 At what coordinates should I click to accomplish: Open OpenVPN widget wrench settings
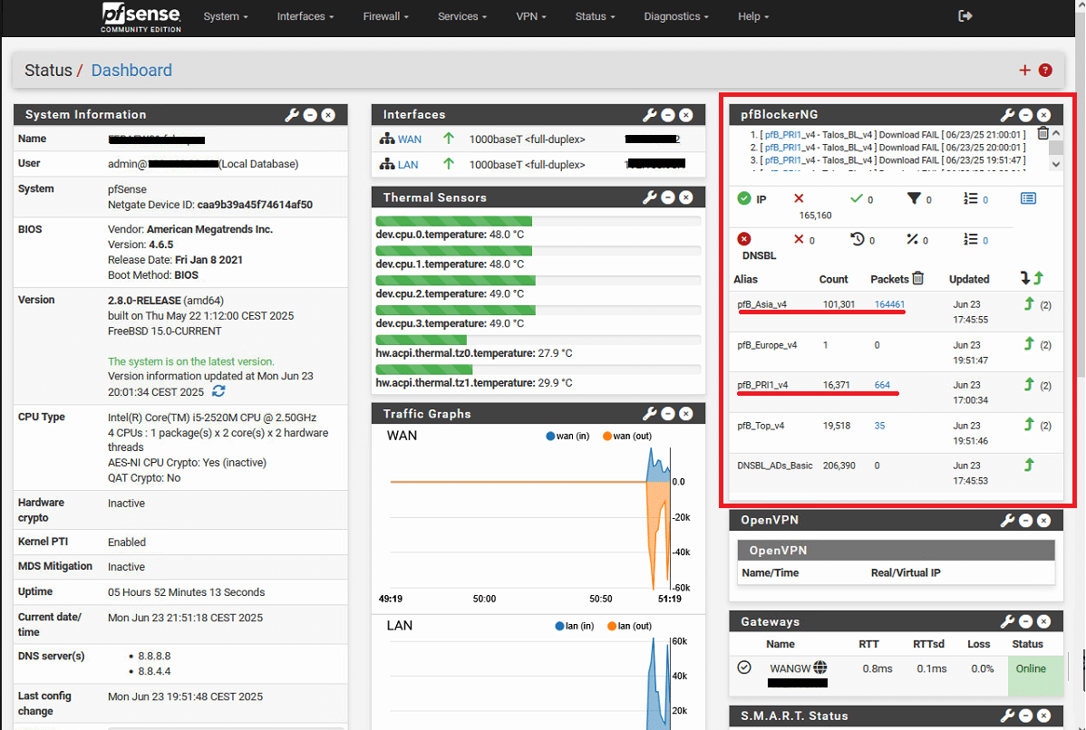click(1008, 521)
